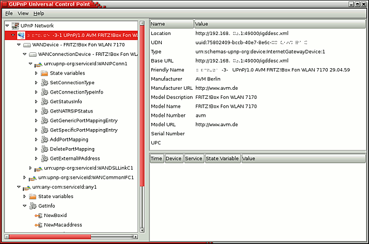Click the DeletePortMapping action gear icon
This screenshot has width=369, height=244.
(44, 149)
